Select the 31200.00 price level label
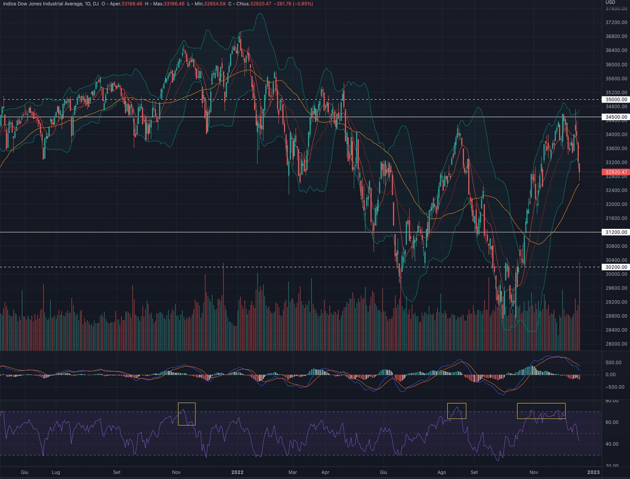This screenshot has height=479, width=630. click(x=616, y=233)
